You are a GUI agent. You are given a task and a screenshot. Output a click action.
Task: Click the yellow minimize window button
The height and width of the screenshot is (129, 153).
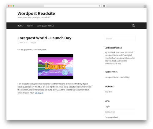(x=11, y=6)
